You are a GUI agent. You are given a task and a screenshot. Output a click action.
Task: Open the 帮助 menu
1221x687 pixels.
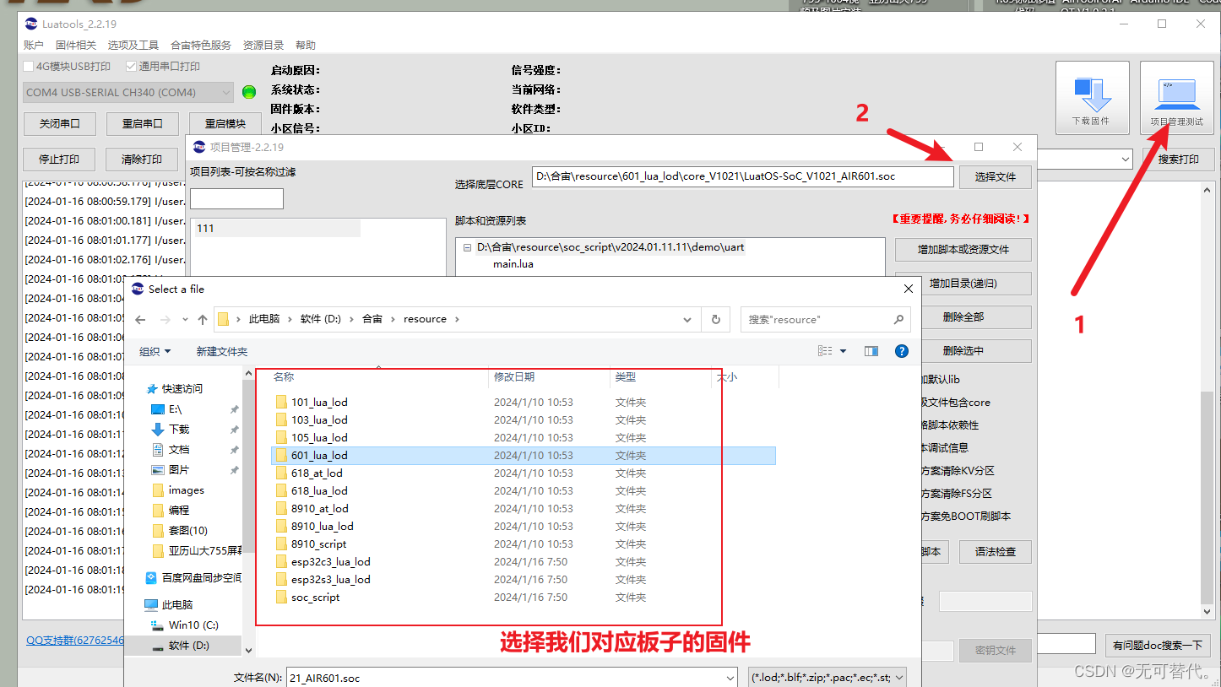point(306,46)
